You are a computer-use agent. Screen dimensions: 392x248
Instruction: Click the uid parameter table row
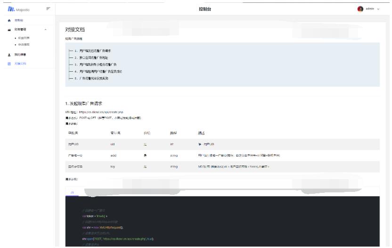tap(221, 144)
